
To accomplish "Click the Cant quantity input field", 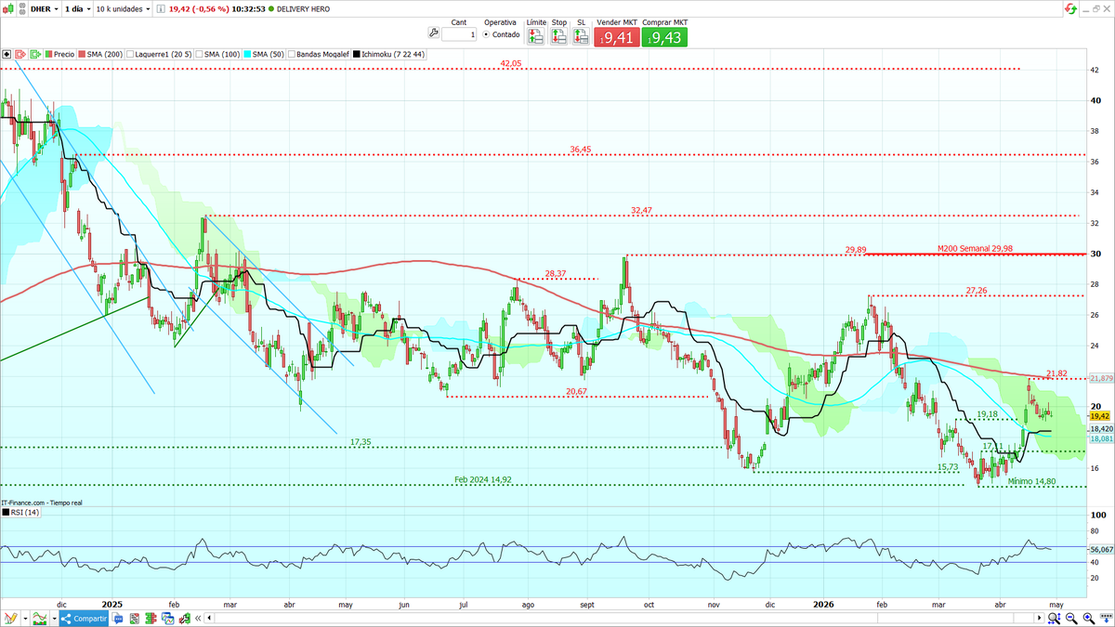I will click(459, 34).
